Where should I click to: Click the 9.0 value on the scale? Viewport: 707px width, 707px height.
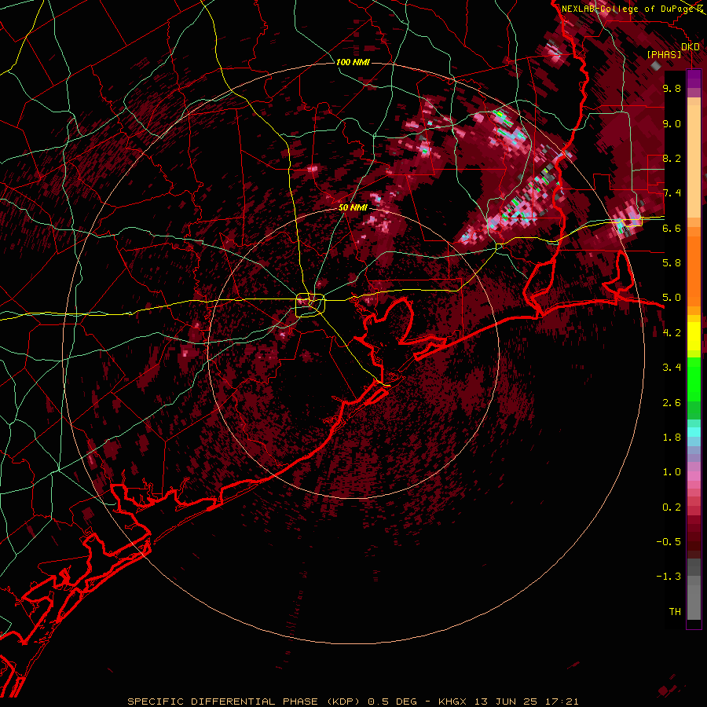[x=672, y=123]
